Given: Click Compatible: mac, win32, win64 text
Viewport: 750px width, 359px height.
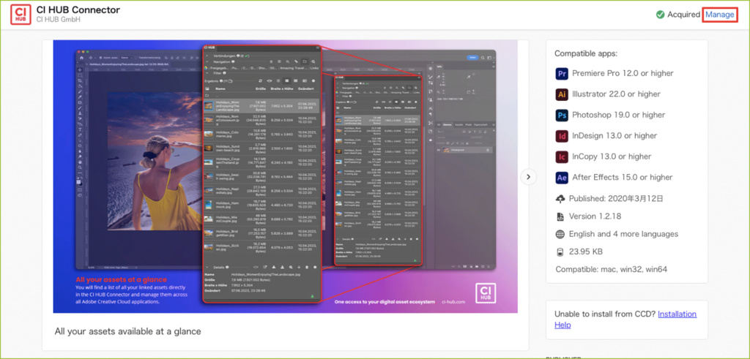Looking at the screenshot, I should point(611,269).
